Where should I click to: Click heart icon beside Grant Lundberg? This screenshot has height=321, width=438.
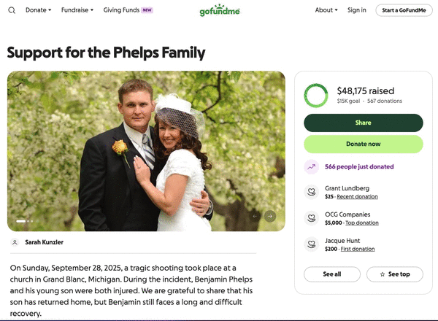312,193
